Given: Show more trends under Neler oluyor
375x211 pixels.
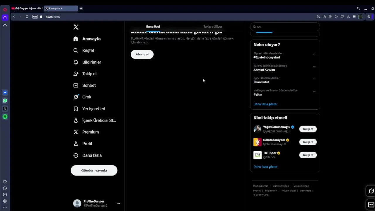Looking at the screenshot, I should pos(265,104).
